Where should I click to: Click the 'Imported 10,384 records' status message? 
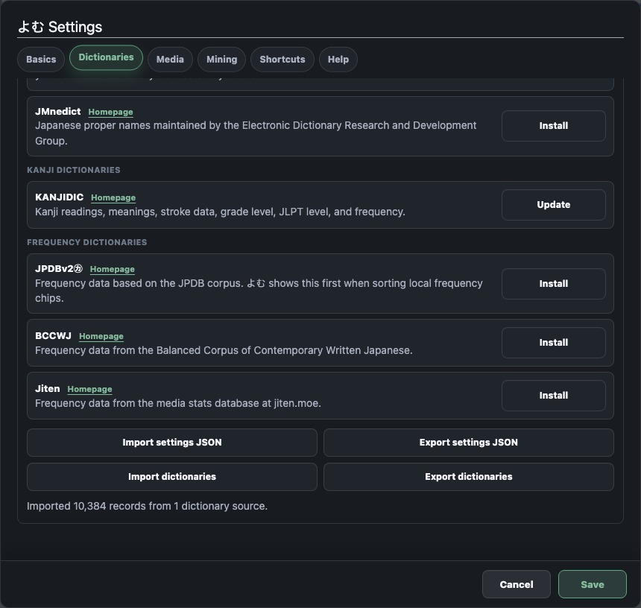point(147,506)
